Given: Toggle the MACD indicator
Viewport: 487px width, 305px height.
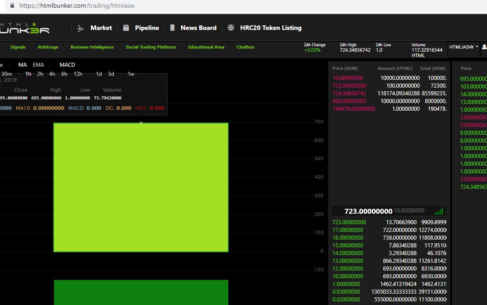Looking at the screenshot, I should click(x=67, y=64).
